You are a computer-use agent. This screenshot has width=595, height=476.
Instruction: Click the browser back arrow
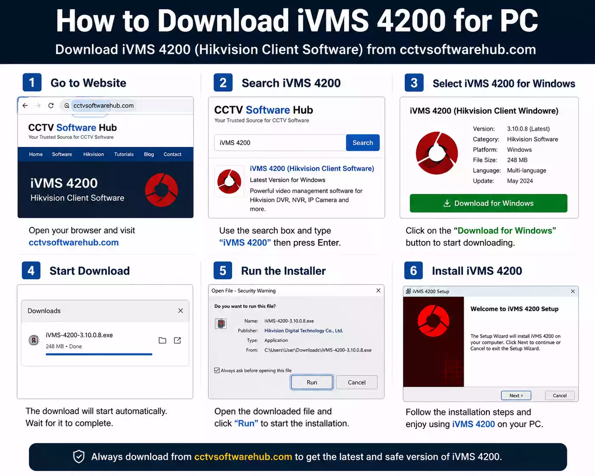pyautogui.click(x=25, y=106)
